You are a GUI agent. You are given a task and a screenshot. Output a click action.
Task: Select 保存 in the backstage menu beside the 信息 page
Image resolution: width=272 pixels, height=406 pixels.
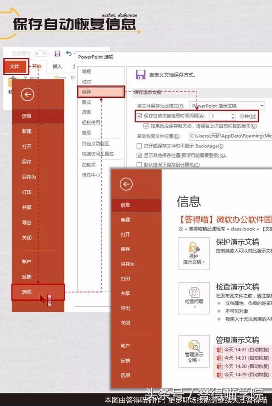[x=125, y=249]
